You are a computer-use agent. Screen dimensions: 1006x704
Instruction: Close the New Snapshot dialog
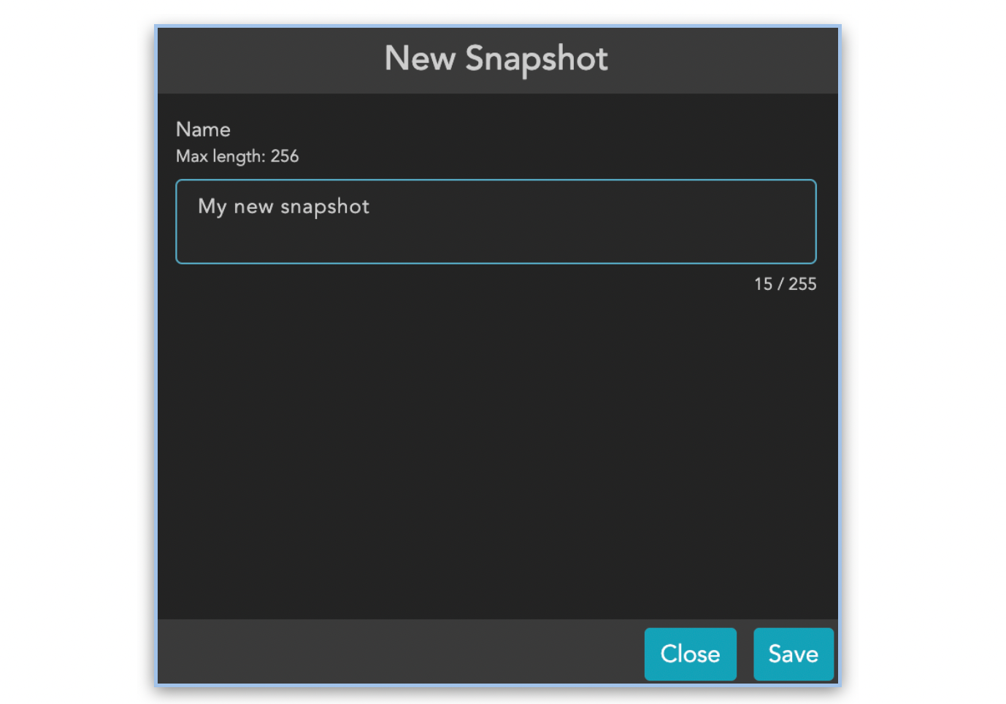[x=690, y=654]
